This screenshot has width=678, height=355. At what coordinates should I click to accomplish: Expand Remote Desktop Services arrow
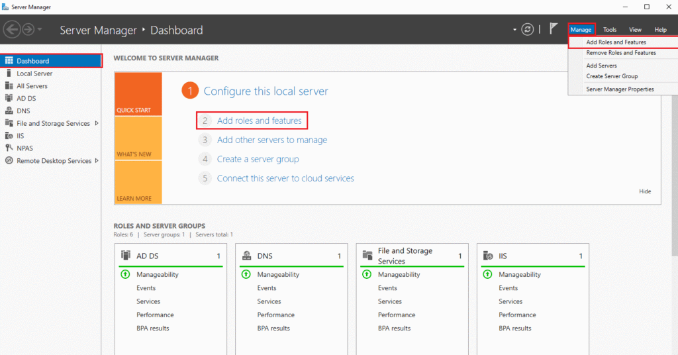pyautogui.click(x=97, y=160)
